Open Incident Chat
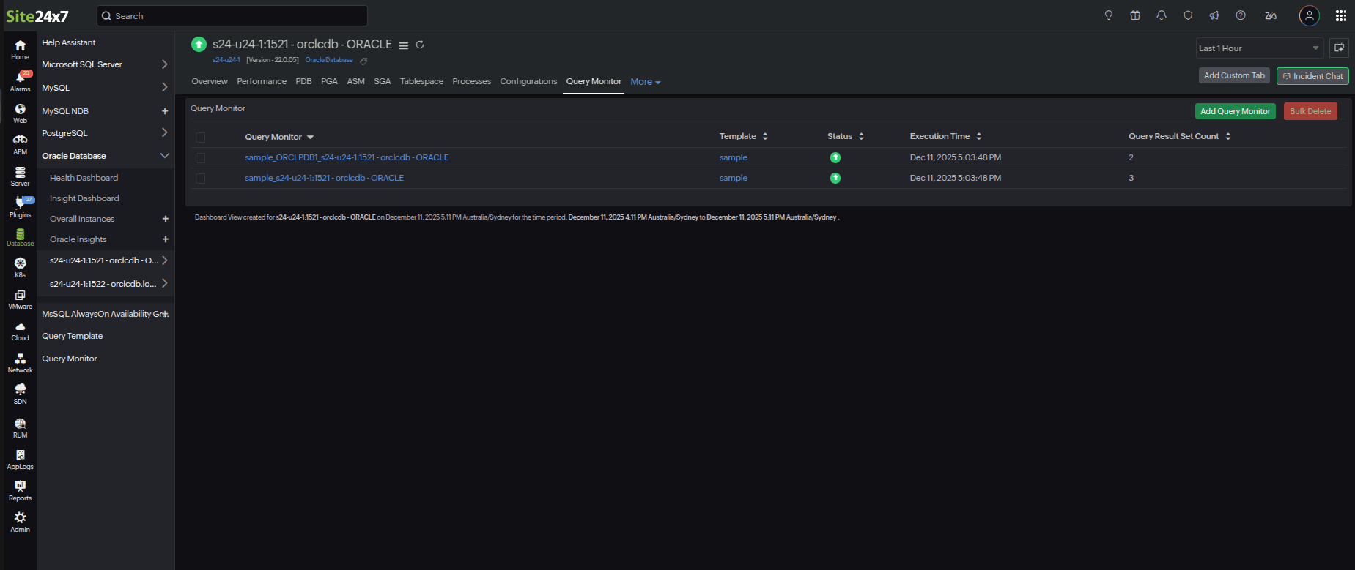Image resolution: width=1355 pixels, height=570 pixels. (1312, 76)
